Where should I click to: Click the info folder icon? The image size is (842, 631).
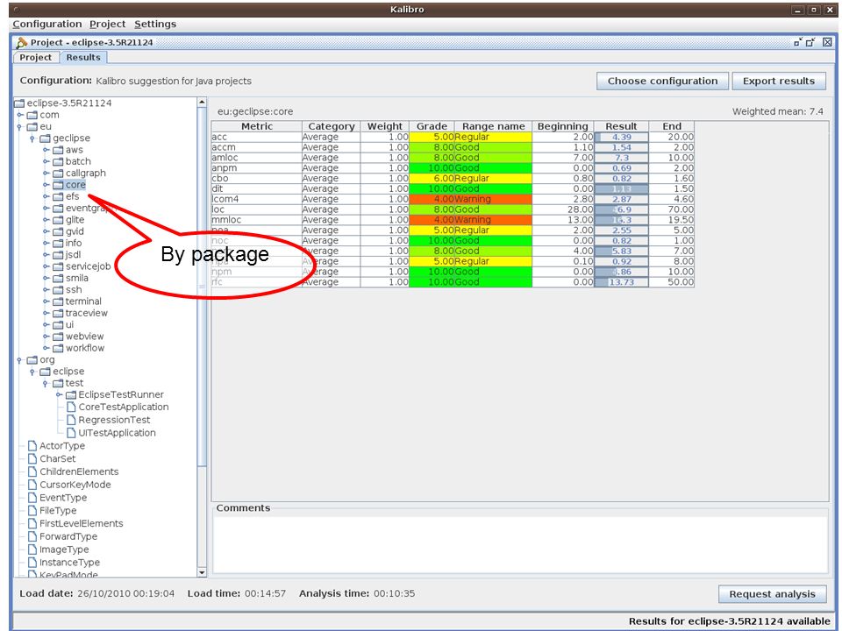click(59, 243)
